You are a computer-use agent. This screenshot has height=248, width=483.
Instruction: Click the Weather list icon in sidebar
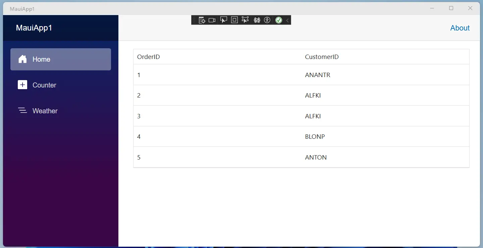coord(22,111)
